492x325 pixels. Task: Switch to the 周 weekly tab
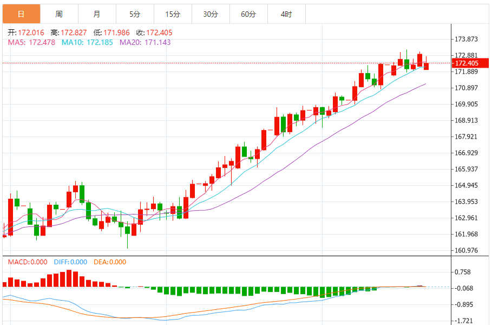pos(60,14)
